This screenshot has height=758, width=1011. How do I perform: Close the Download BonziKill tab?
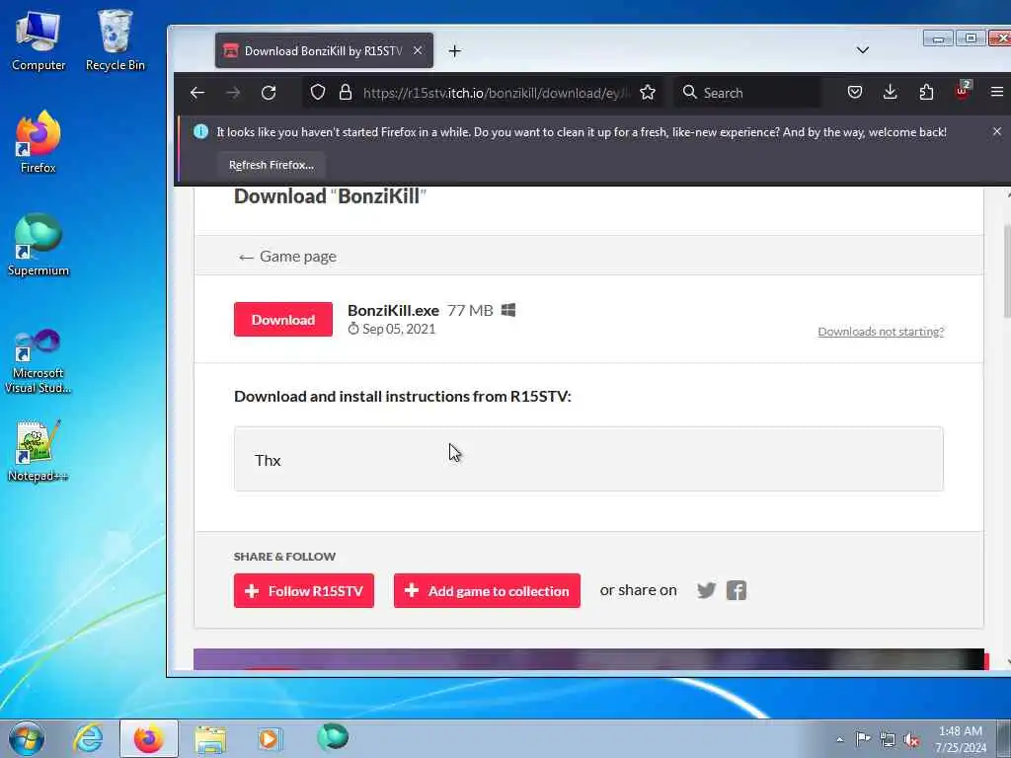pos(418,50)
